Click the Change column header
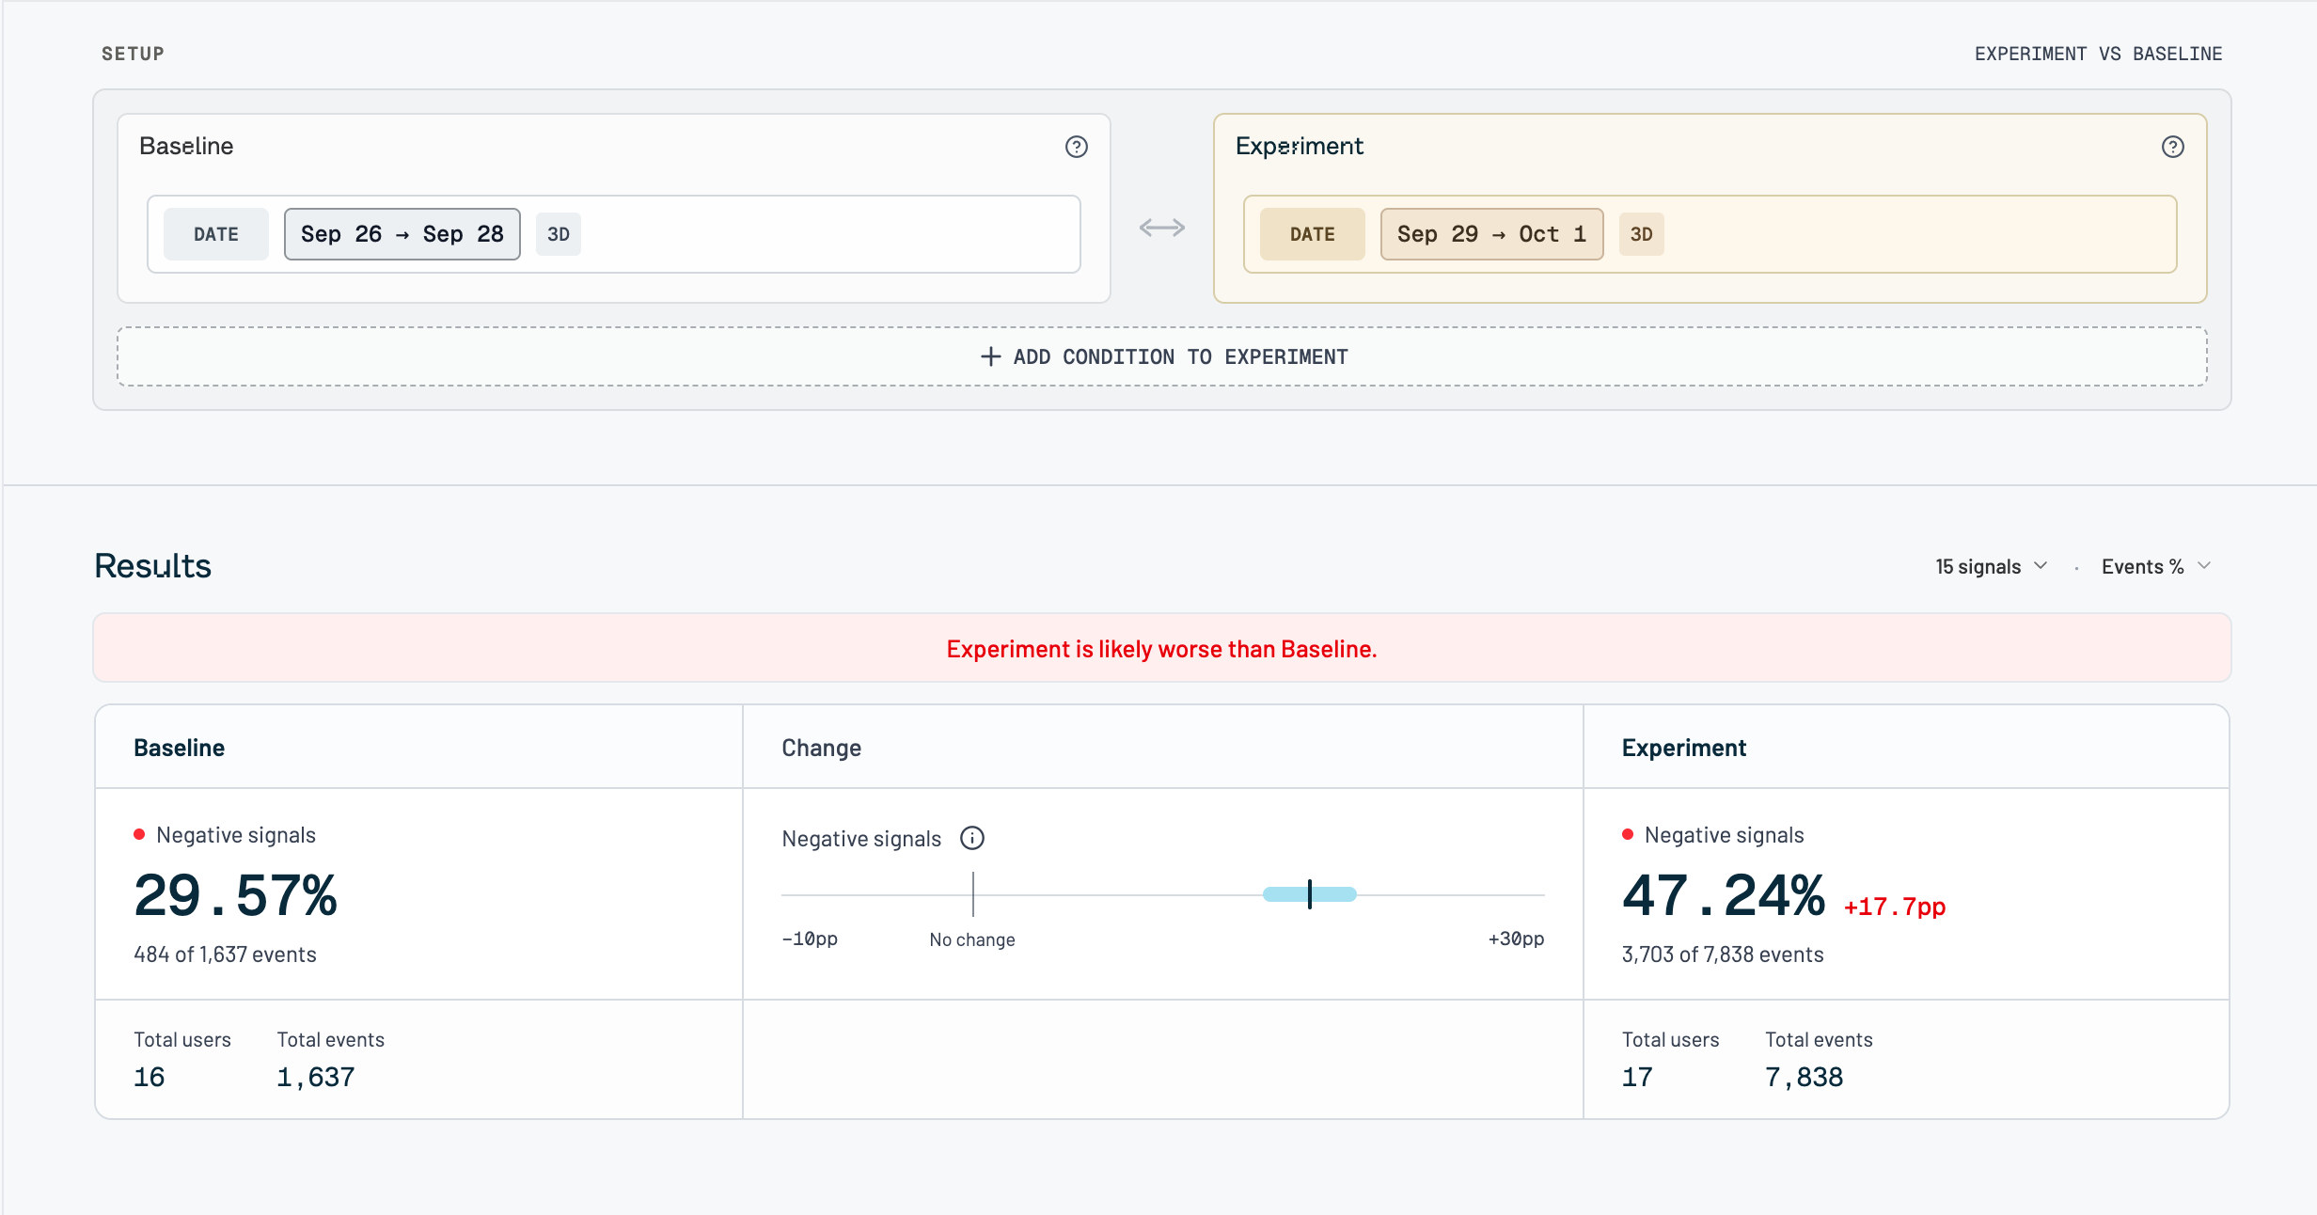Image resolution: width=2317 pixels, height=1215 pixels. tap(821, 748)
